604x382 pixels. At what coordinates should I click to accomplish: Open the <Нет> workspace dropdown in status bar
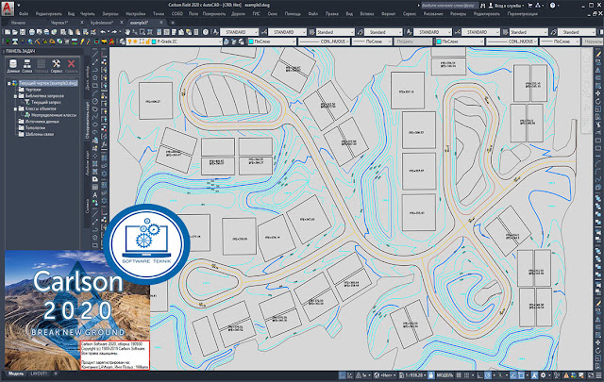click(386, 374)
